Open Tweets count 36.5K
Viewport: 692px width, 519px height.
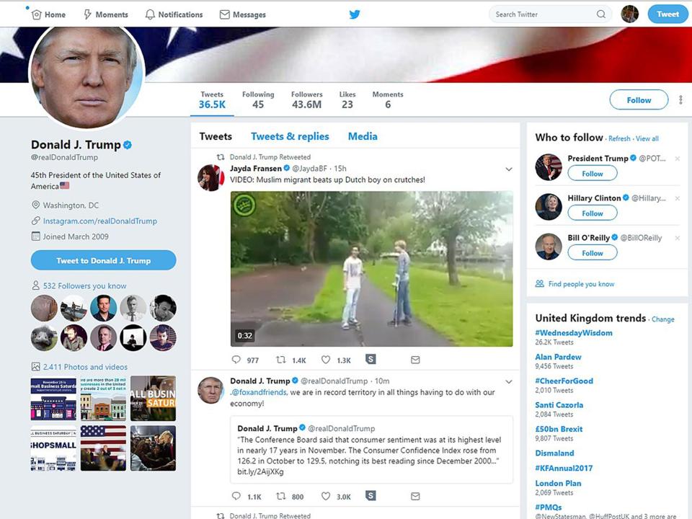(x=212, y=99)
